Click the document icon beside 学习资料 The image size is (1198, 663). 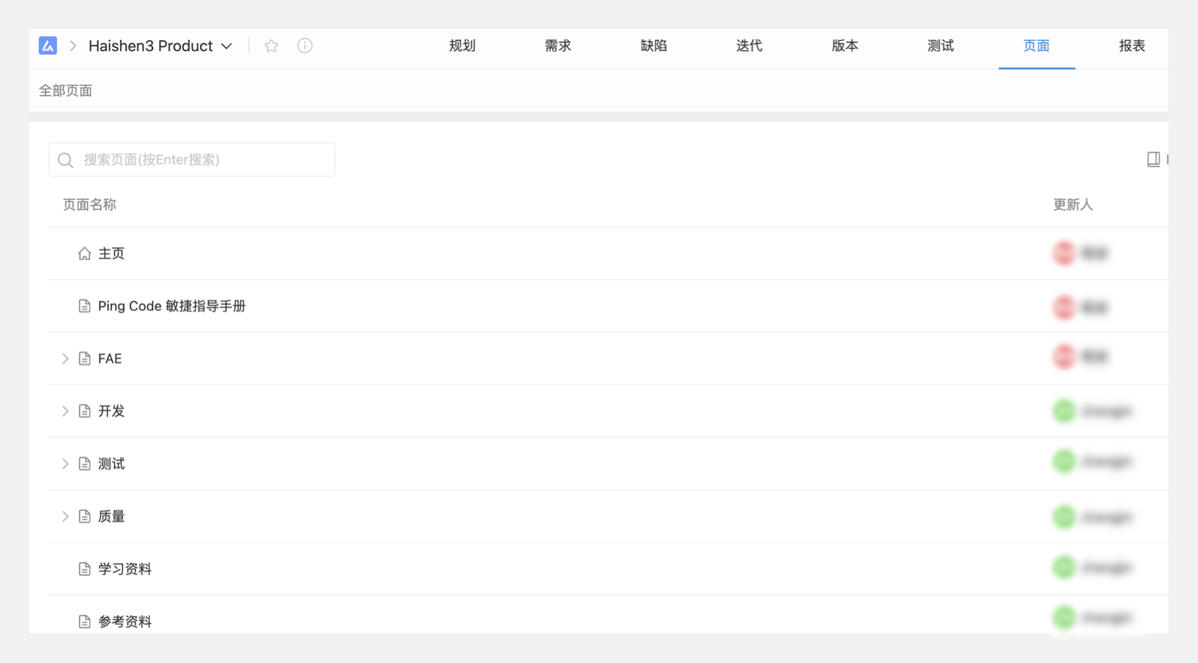point(84,569)
